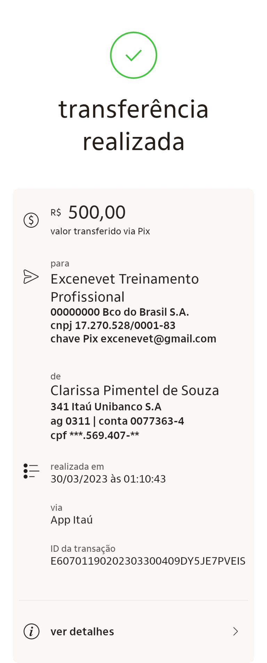
Task: Select the transaction ID code
Action: [148, 561]
